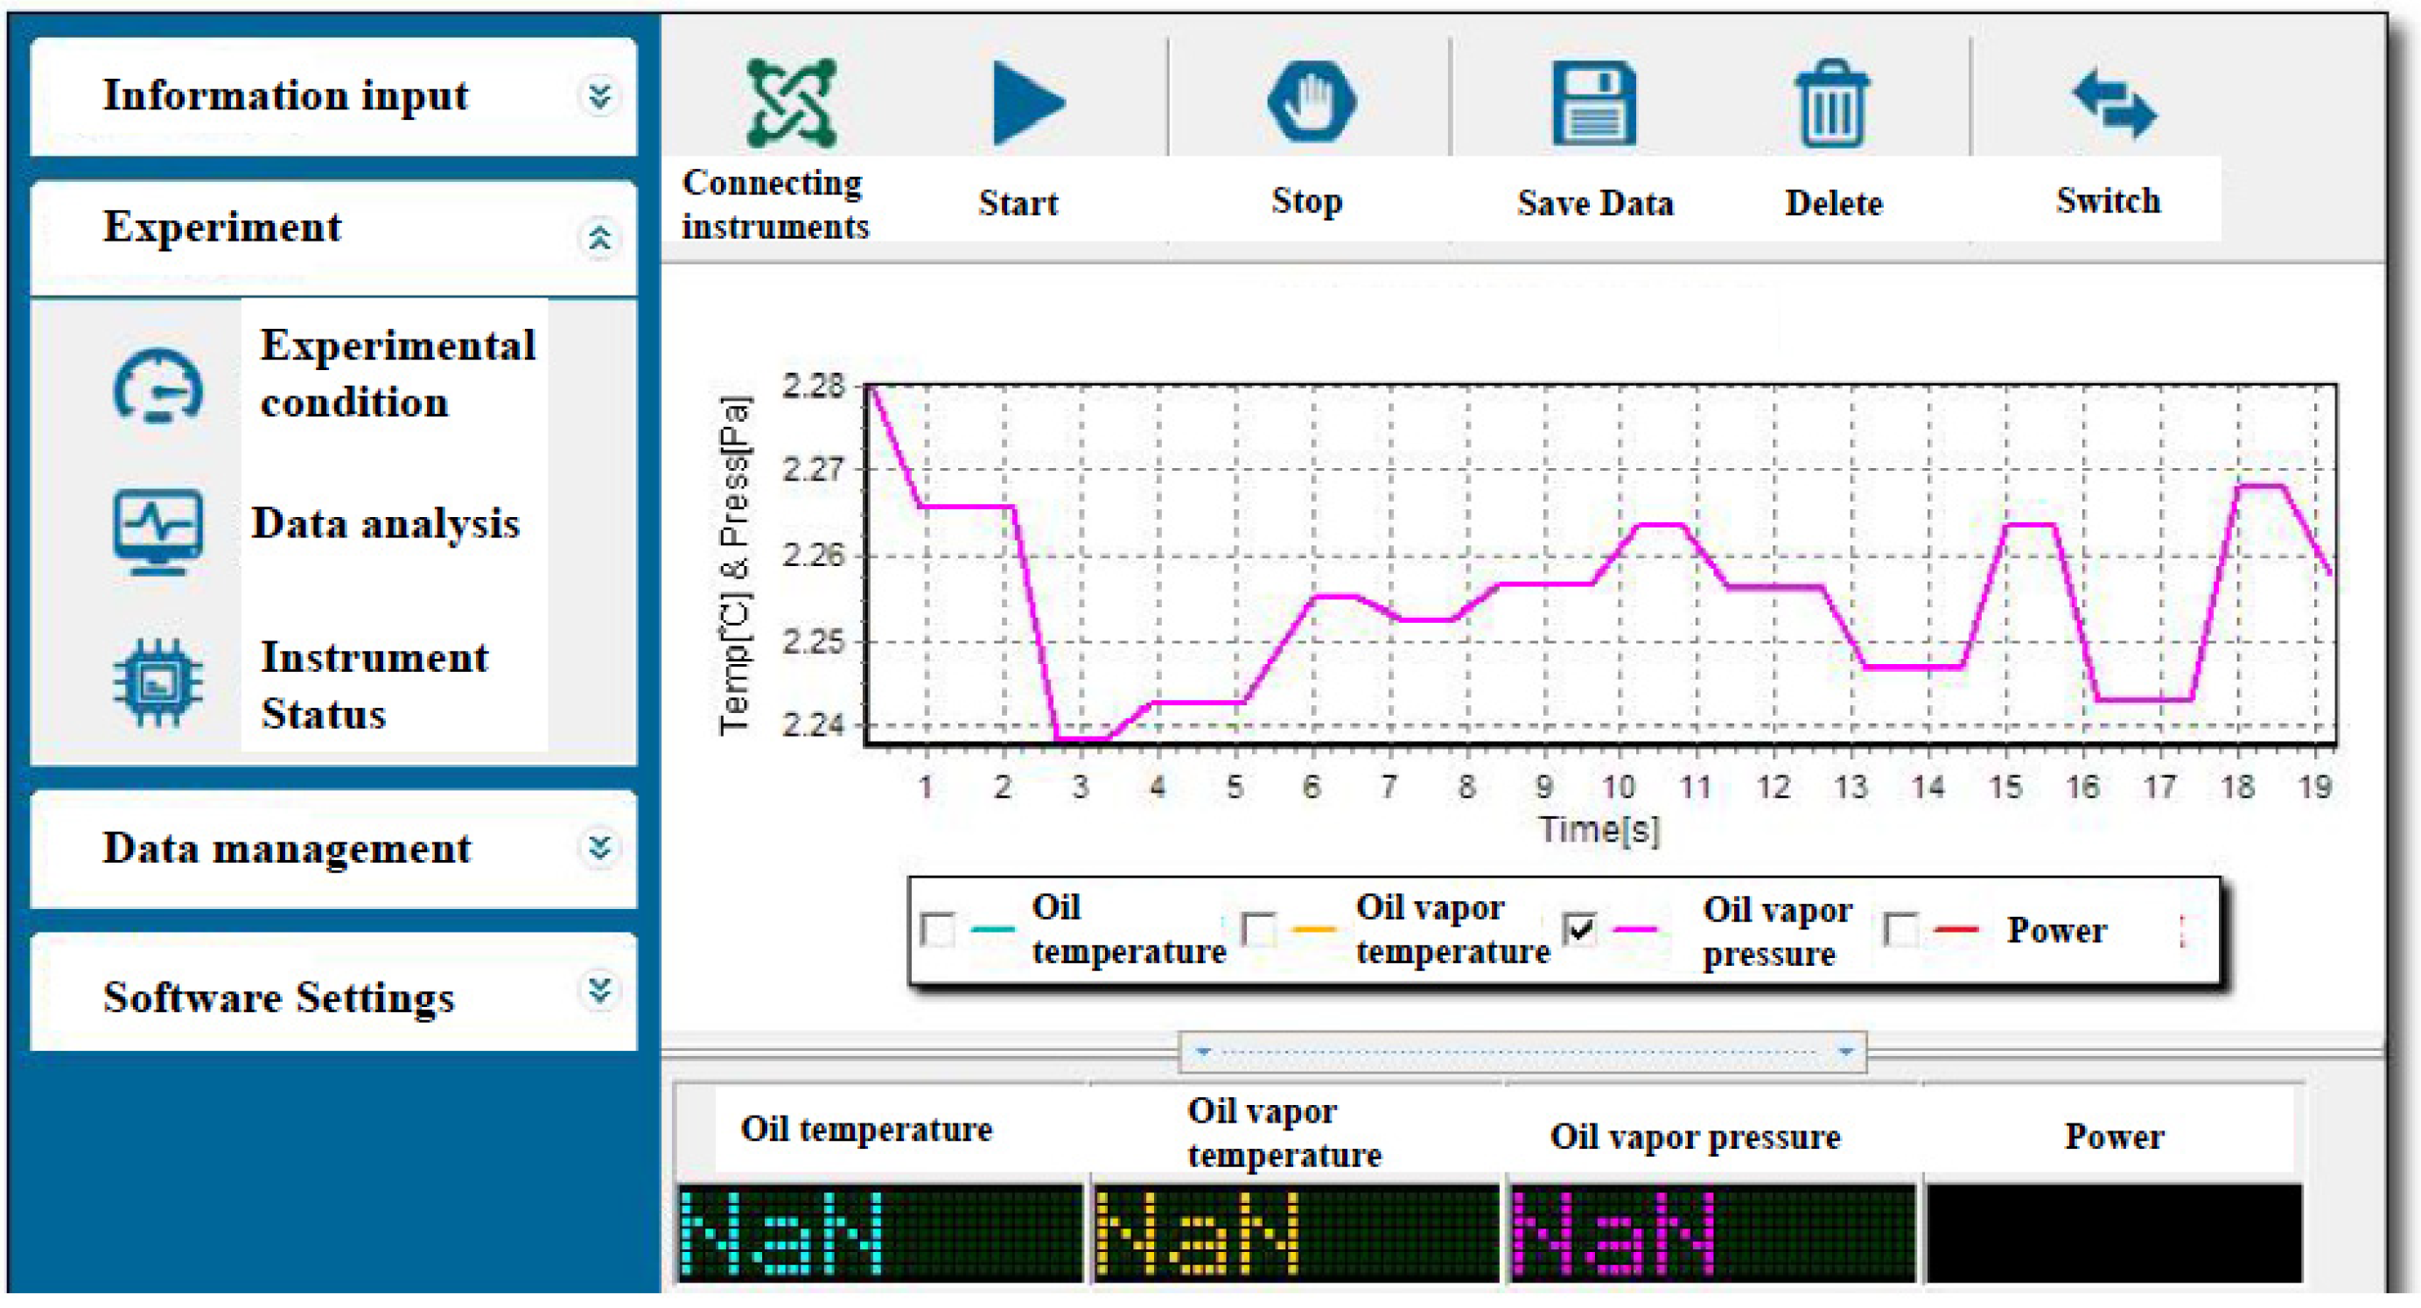The width and height of the screenshot is (2421, 1308).
Task: Click the dotted panel splitter bar
Action: [x=1522, y=1052]
